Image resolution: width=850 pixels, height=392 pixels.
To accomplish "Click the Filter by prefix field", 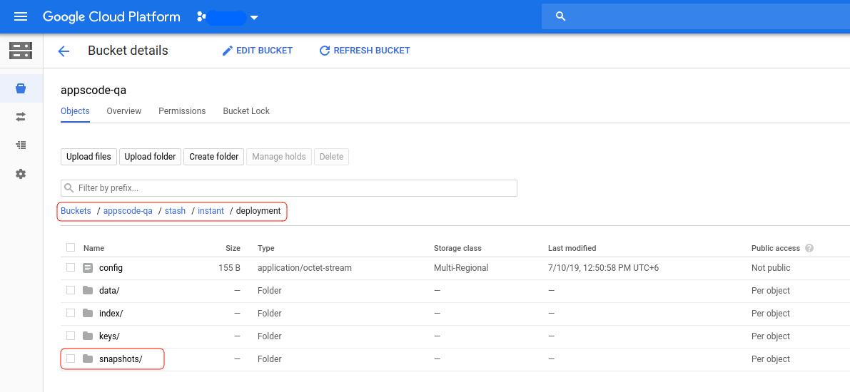I will pyautogui.click(x=289, y=188).
